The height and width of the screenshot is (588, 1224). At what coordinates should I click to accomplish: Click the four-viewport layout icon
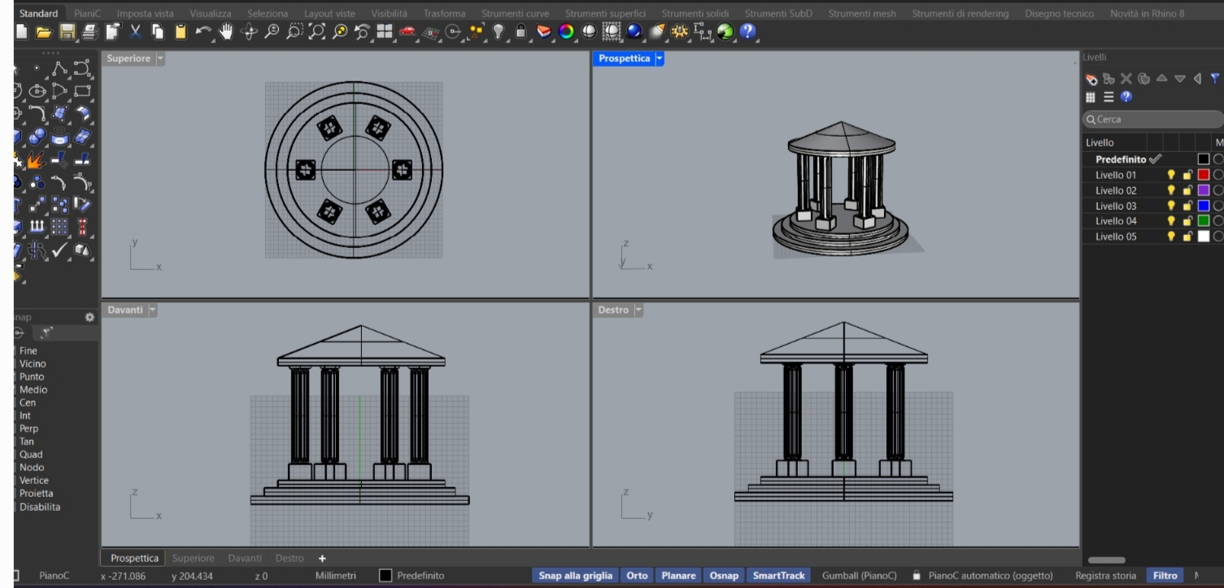coord(385,32)
